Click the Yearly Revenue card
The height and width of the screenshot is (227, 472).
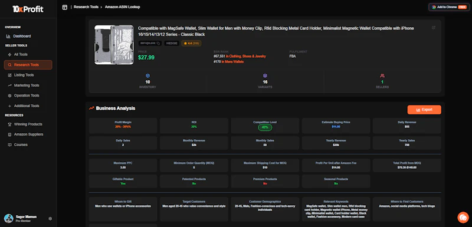[x=336, y=143]
